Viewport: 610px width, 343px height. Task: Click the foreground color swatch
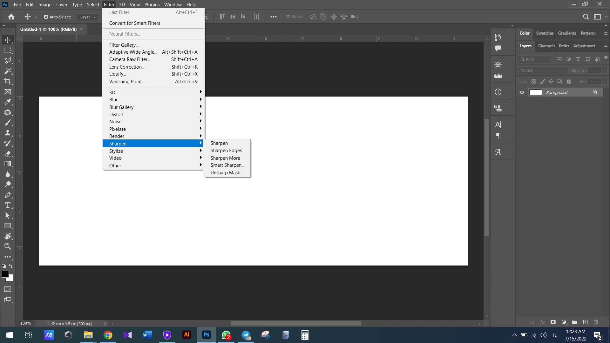coord(5,274)
